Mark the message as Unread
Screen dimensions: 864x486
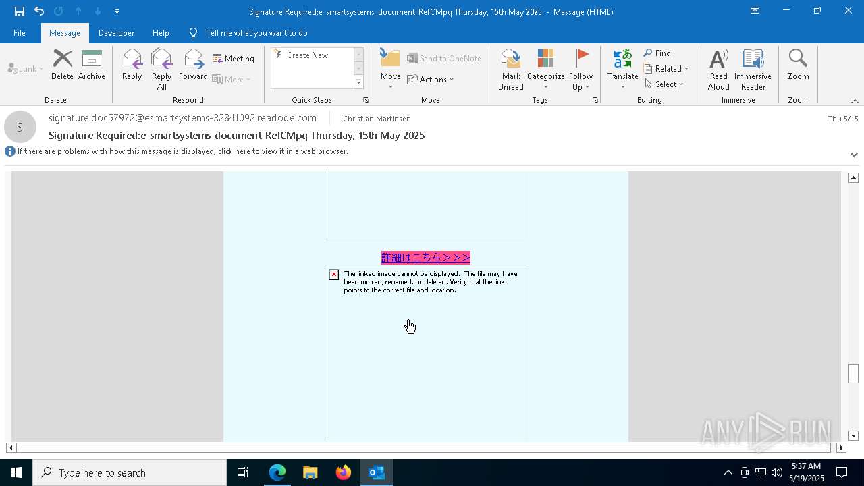click(511, 70)
